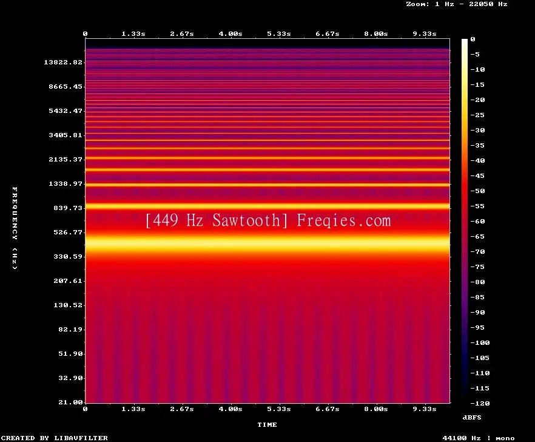
Task: Click frequency label 21.00
Action: (x=70, y=402)
